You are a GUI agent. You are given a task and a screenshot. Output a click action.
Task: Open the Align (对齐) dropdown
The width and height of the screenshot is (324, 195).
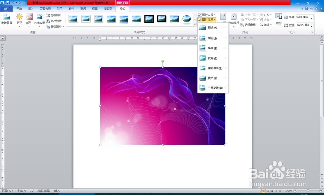tap(266, 15)
